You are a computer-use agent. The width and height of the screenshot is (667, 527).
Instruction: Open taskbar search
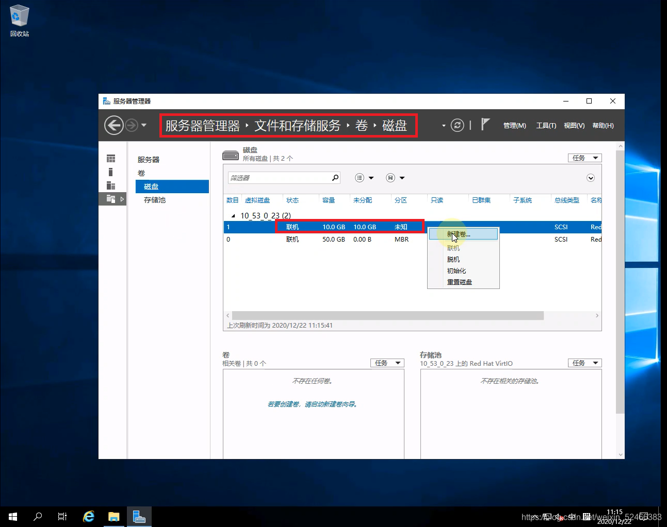coord(38,516)
